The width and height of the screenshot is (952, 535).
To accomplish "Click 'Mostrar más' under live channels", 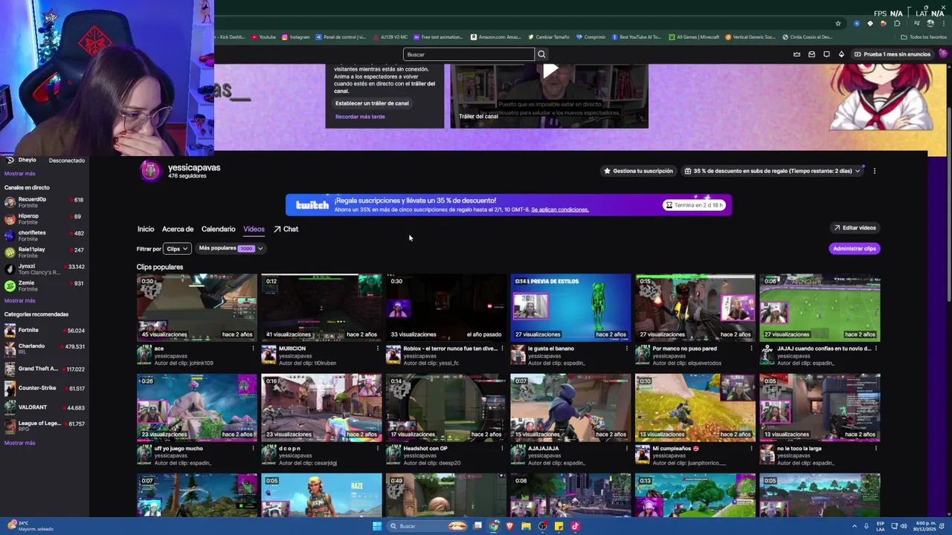I will point(20,301).
